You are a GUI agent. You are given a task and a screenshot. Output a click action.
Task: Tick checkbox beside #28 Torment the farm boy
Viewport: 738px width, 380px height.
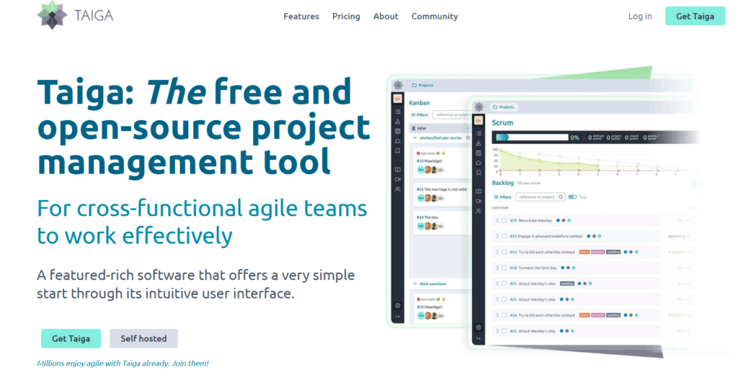(504, 267)
